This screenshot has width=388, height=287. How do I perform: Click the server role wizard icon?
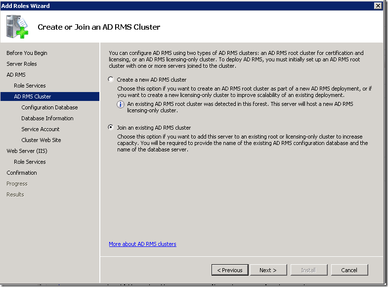17,27
